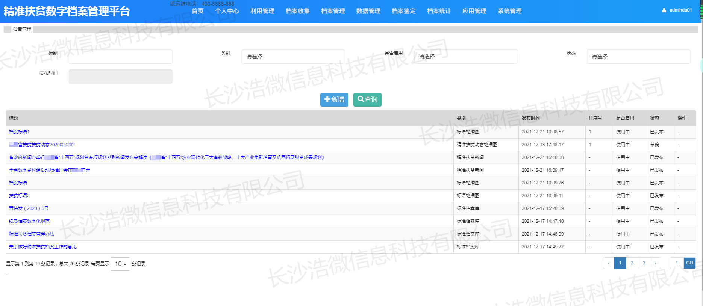703x306 pixels.
Task: Open the 扶贫动态2020020202 announcement link
Action: pos(42,145)
